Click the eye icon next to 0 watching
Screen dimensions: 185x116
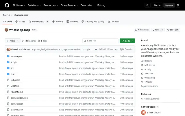point(142,78)
